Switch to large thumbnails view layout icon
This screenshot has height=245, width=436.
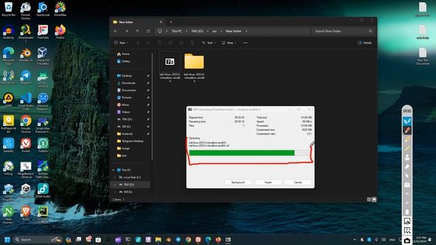point(374,199)
